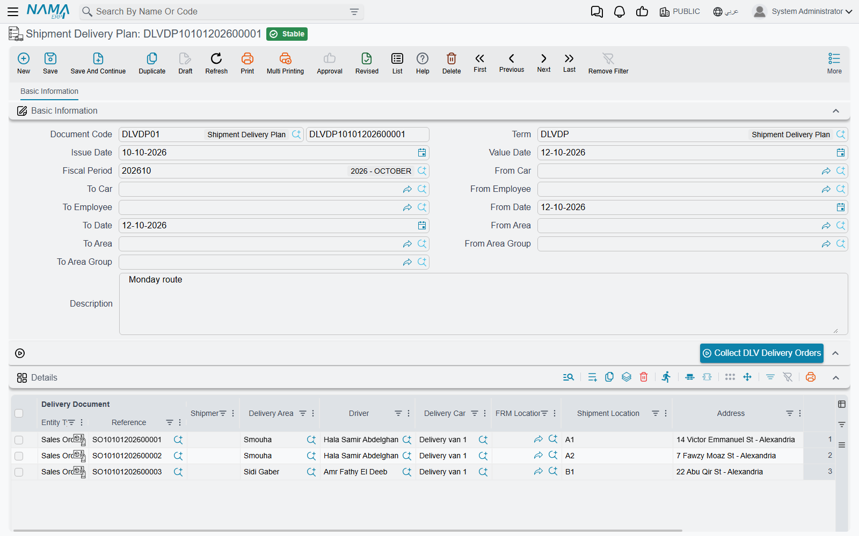Open the More toolbar menu
Image resolution: width=859 pixels, height=536 pixels.
click(x=834, y=63)
